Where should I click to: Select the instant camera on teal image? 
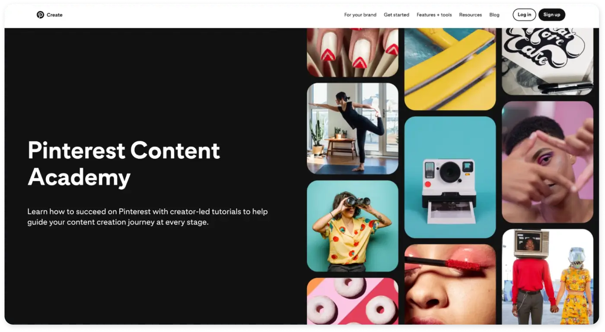(450, 177)
